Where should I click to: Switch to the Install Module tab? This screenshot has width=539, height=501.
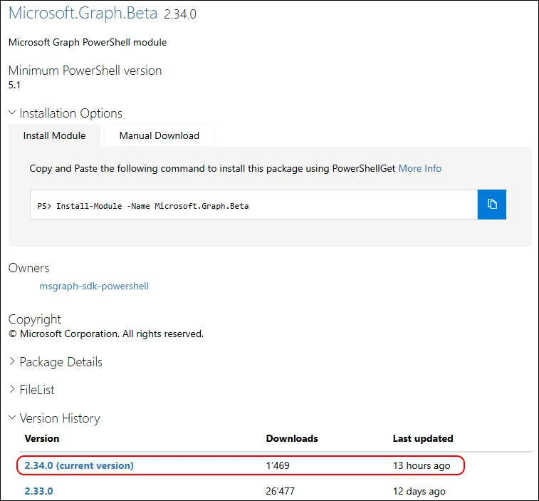(x=54, y=135)
